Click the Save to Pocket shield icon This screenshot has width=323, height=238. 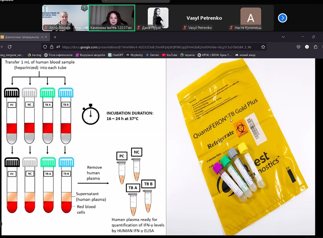click(x=298, y=47)
